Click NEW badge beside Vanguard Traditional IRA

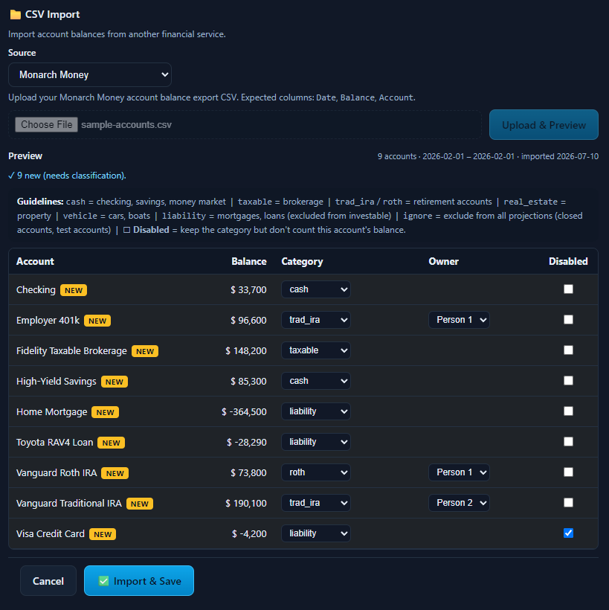tap(140, 504)
